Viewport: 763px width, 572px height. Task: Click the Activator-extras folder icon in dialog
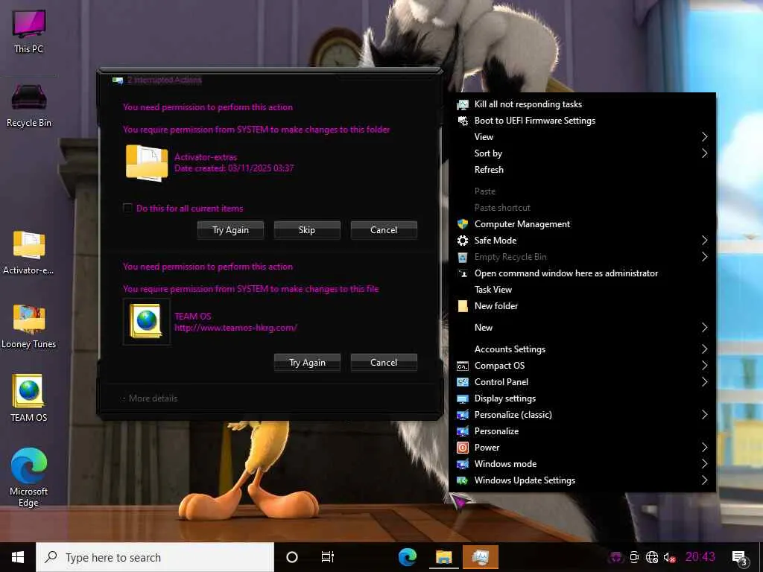[x=147, y=162]
